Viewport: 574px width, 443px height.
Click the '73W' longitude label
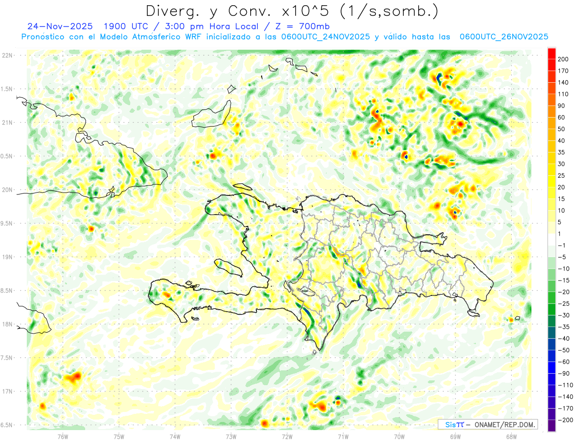click(231, 436)
